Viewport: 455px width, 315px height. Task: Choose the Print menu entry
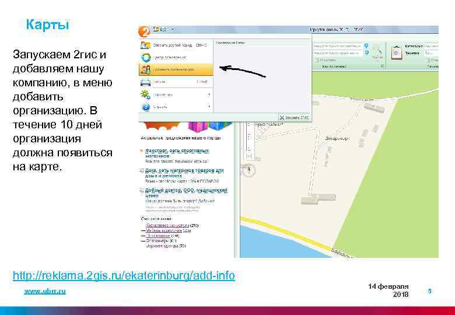(x=176, y=82)
